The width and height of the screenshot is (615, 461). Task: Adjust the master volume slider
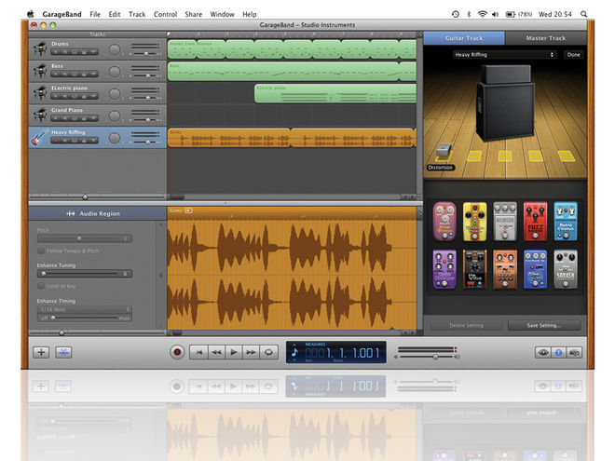pos(435,357)
